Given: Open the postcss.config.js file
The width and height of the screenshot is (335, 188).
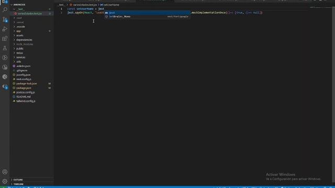Looking at the screenshot, I should click(26, 92).
